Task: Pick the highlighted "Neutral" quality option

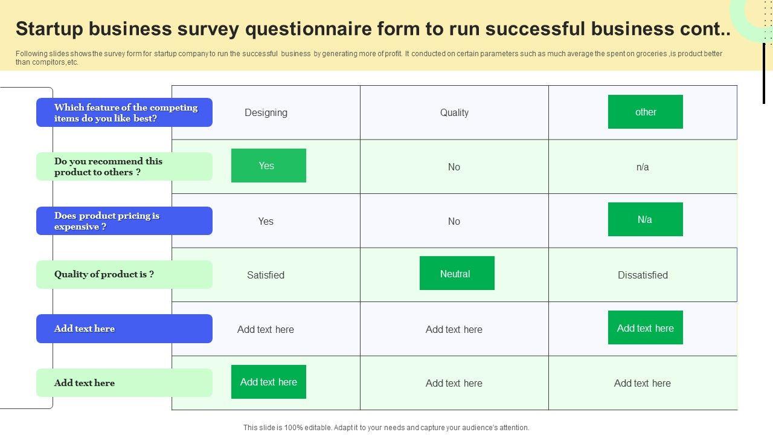Action: [x=457, y=273]
